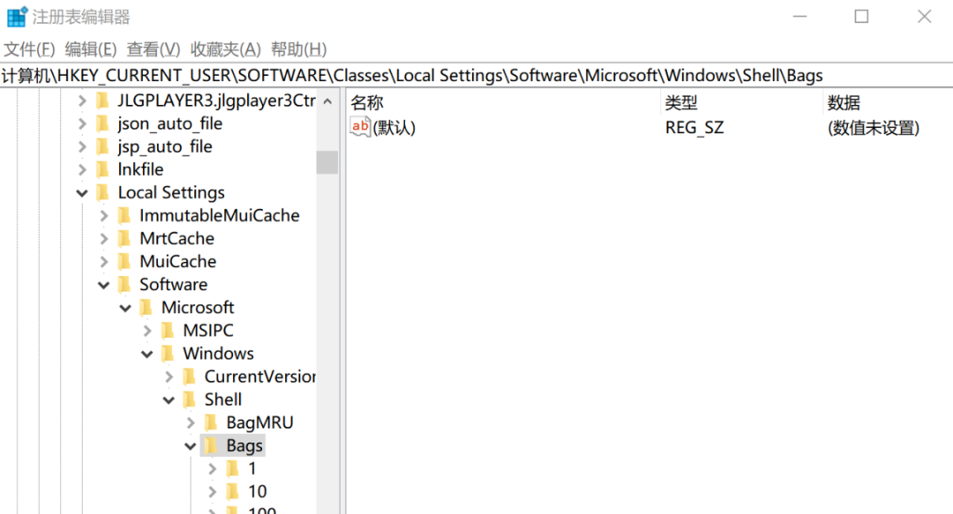
Task: Collapse the Local Settings key
Action: tap(82, 192)
